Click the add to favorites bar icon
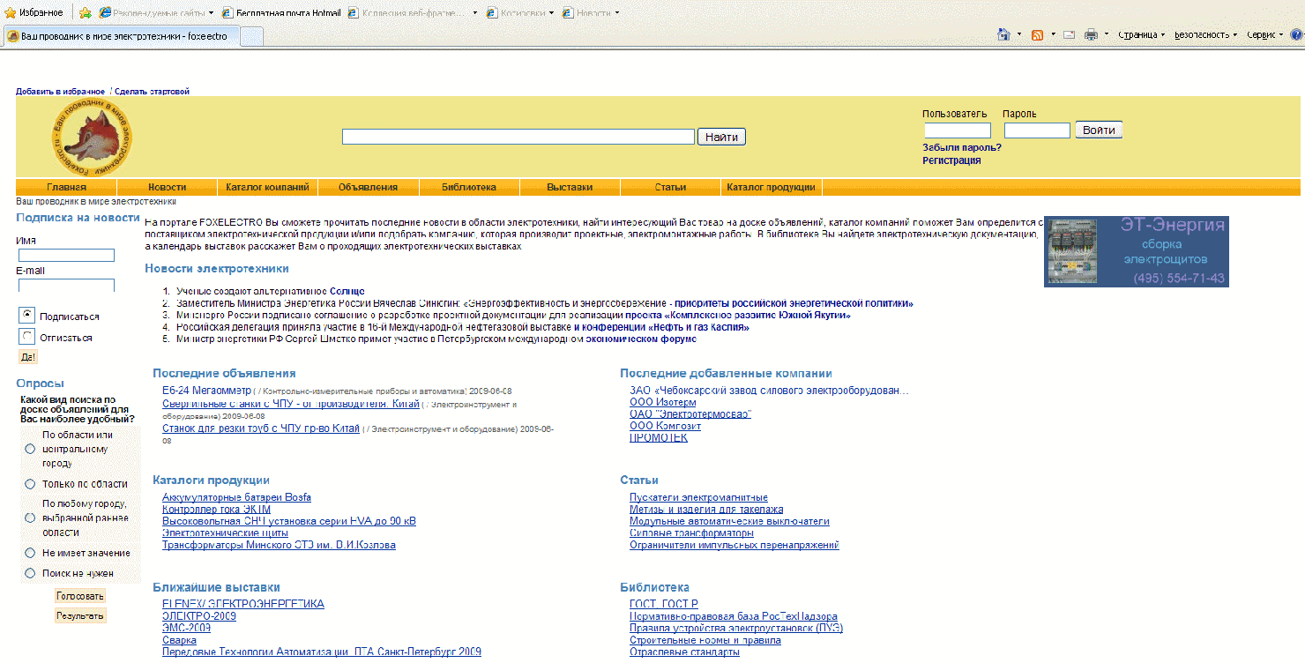 [85, 12]
